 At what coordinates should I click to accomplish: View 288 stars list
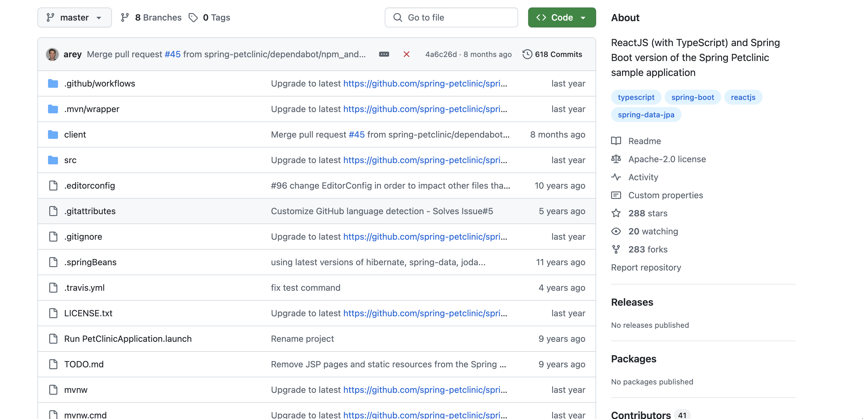(647, 213)
